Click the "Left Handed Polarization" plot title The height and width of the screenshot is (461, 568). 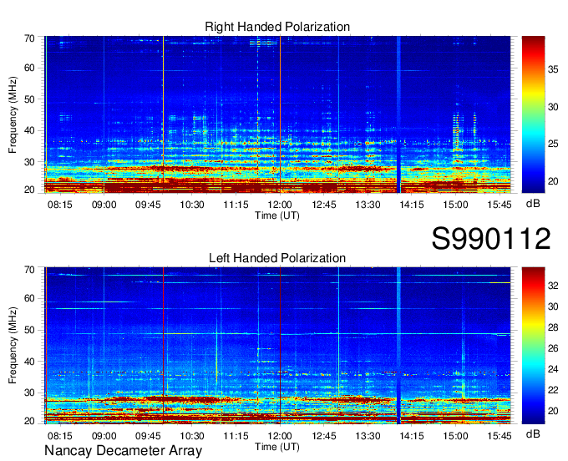click(277, 258)
